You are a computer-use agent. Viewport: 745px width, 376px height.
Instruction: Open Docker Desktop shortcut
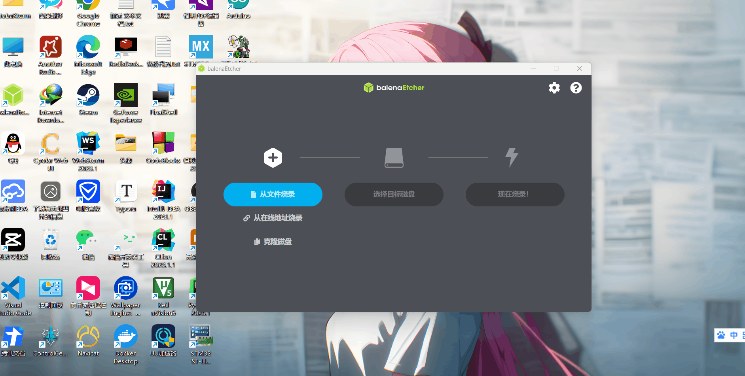[126, 344]
